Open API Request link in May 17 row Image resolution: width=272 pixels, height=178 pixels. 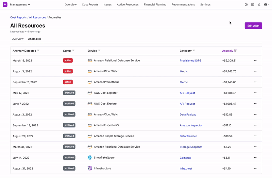click(187, 93)
